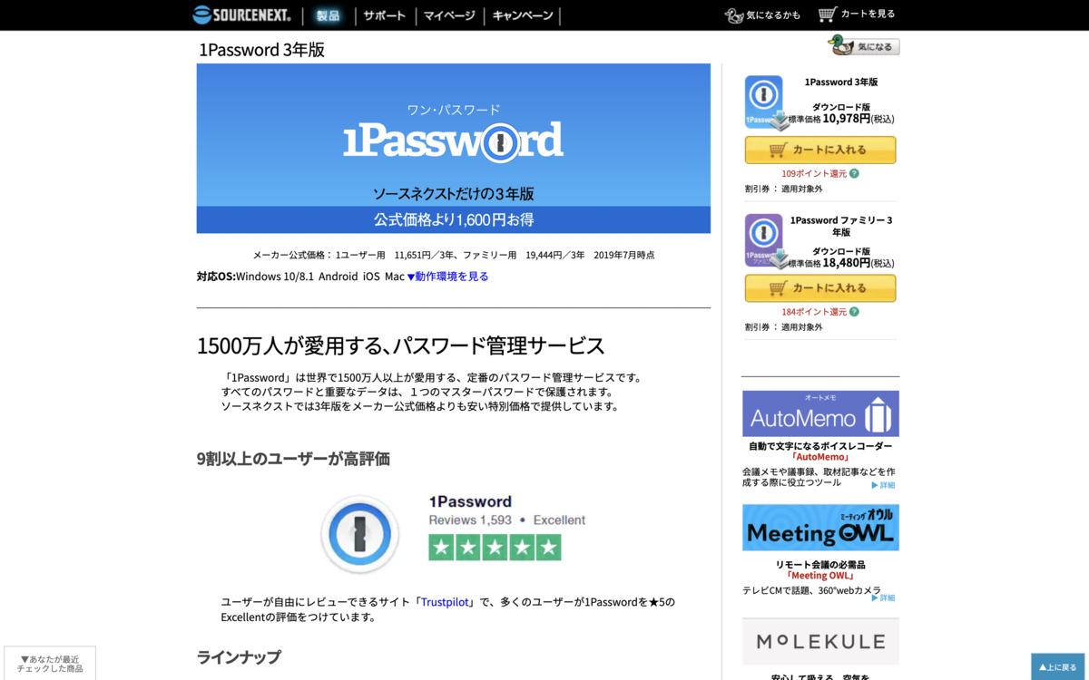Screen dimensions: 1089x680
Task: Add 1Password 3年版 to cart
Action: [820, 150]
